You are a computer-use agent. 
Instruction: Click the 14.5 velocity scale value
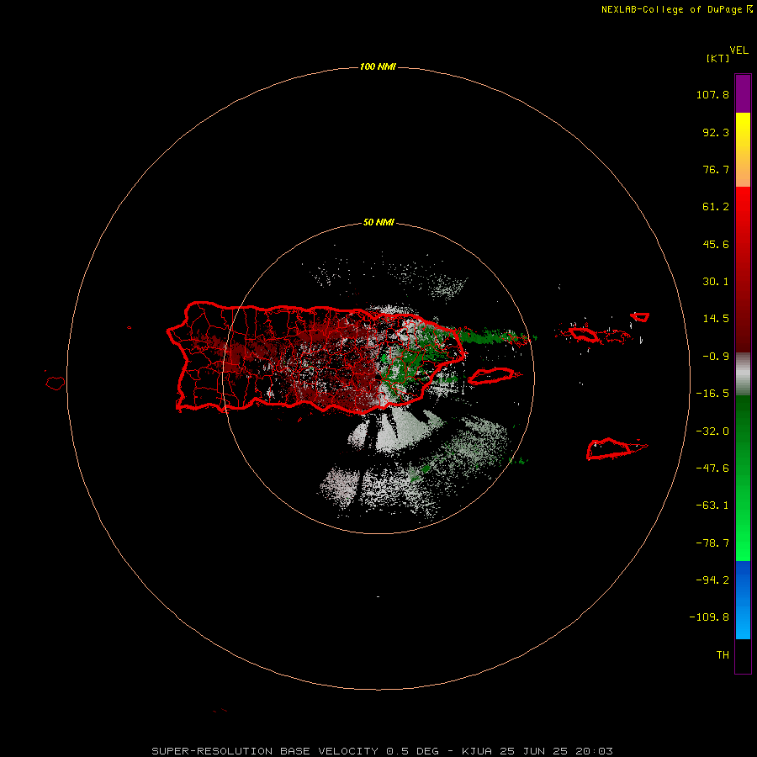coord(716,319)
